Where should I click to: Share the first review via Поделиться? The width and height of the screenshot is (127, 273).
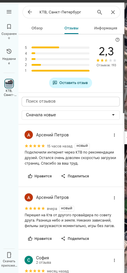(75, 176)
